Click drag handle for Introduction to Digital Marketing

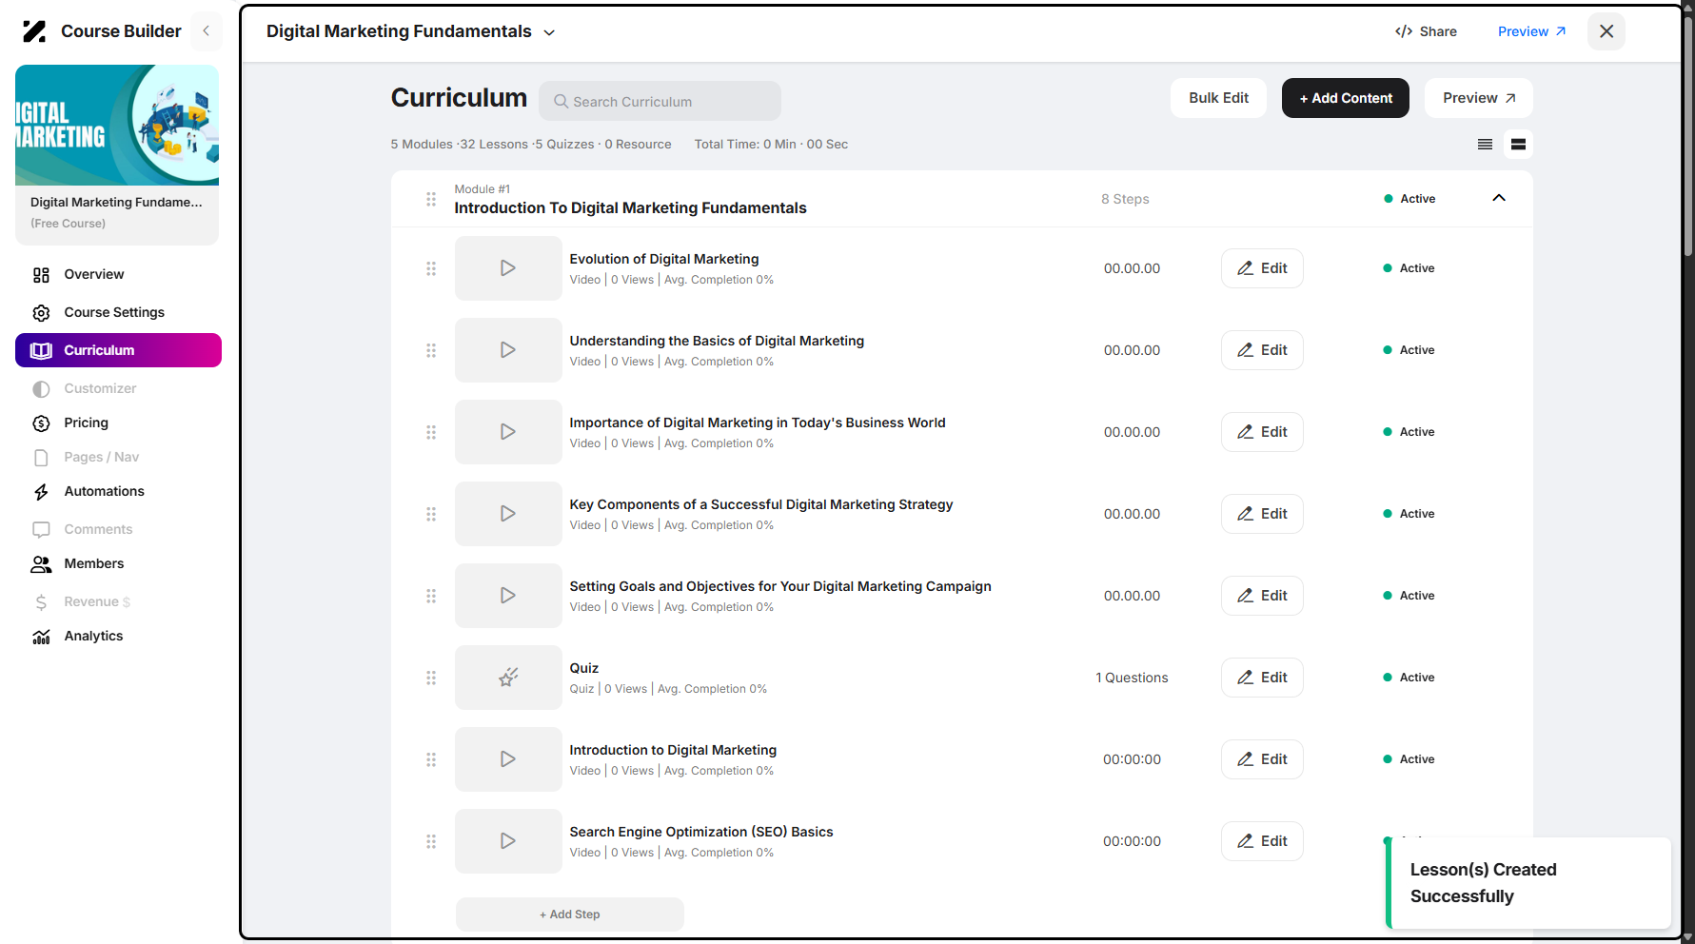point(431,759)
